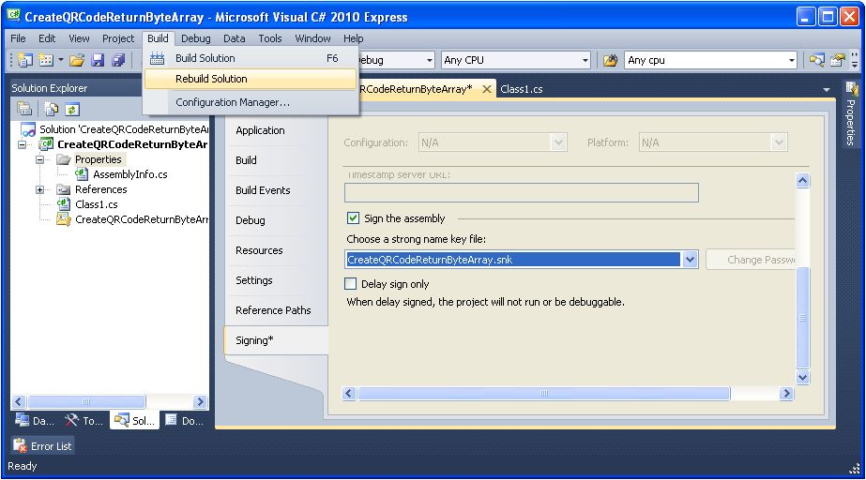This screenshot has height=480, width=866.
Task: Click Solution Explorer scroll right arrow
Action: pos(201,401)
